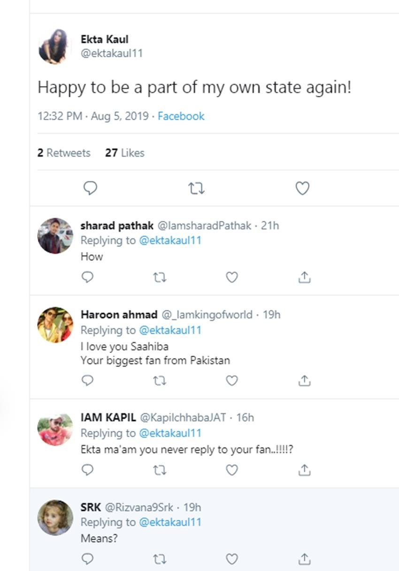Open Haroon ahmad's profile avatar
Image resolution: width=399 pixels, height=571 pixels.
(55, 325)
